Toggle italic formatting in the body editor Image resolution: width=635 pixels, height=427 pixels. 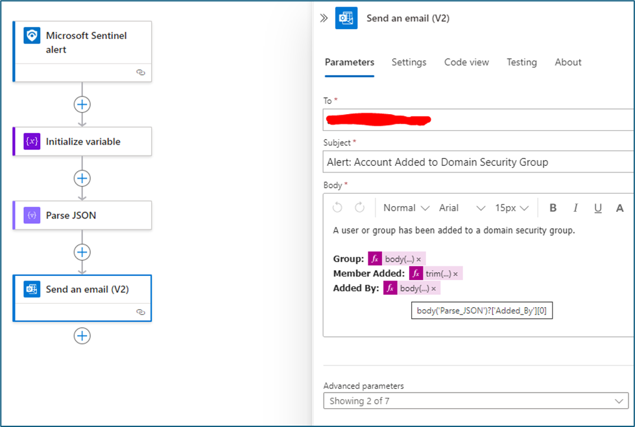[575, 208]
